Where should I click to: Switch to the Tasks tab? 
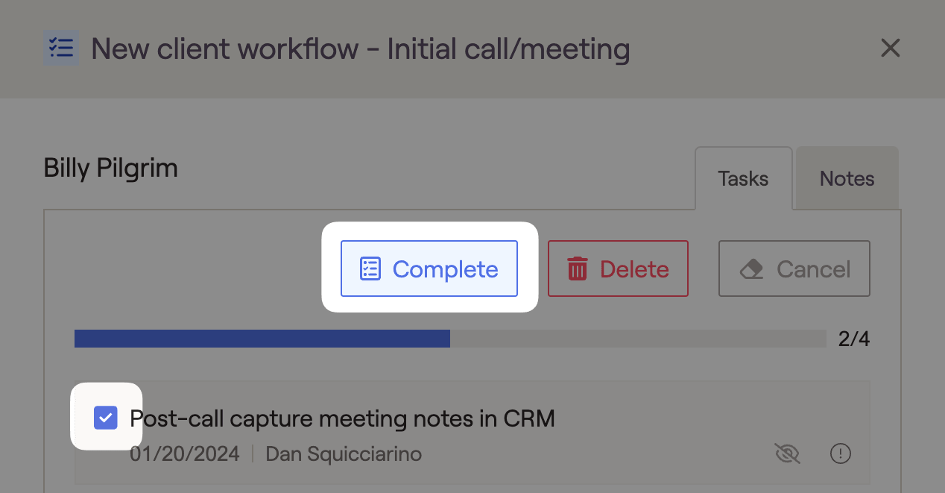click(x=743, y=179)
